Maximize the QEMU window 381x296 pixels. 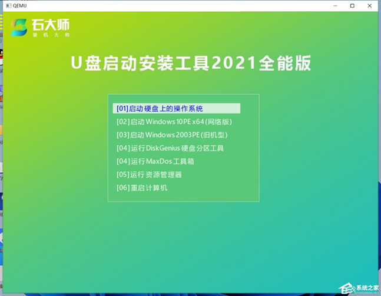click(352, 6)
